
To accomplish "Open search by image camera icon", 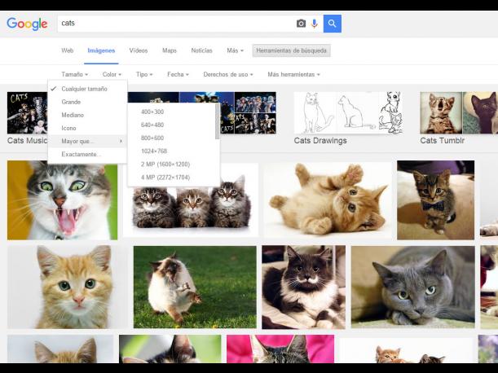I will click(301, 24).
